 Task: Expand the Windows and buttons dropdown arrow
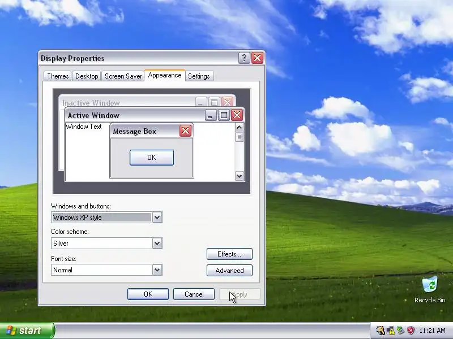(x=157, y=218)
